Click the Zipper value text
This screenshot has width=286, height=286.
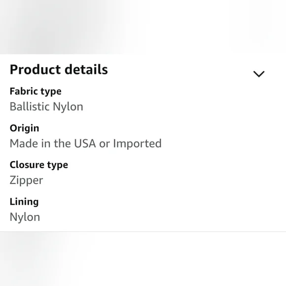[27, 180]
